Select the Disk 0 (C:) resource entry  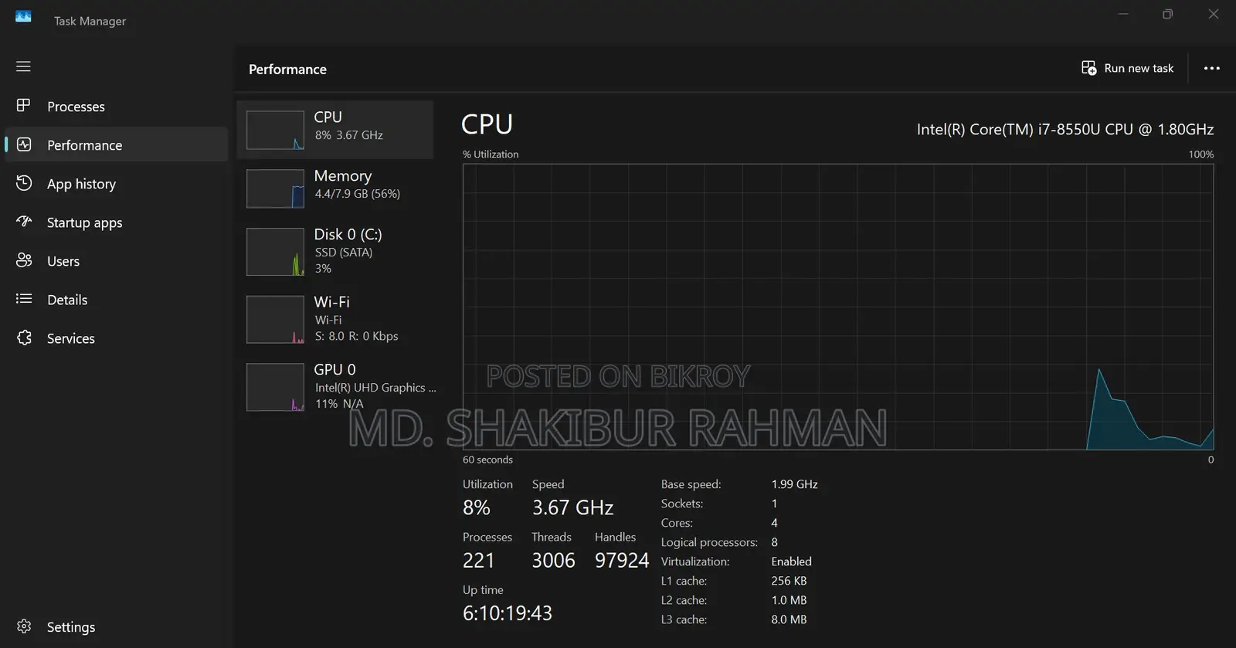click(335, 252)
